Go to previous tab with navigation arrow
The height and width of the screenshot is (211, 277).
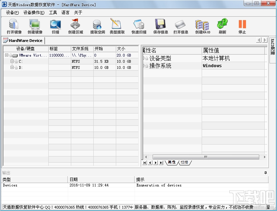point(150,163)
